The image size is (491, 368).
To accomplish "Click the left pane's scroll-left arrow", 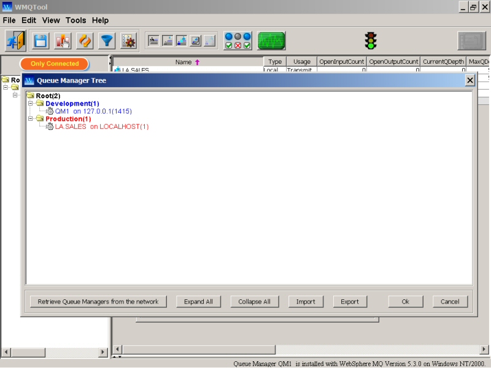I will click(x=6, y=352).
